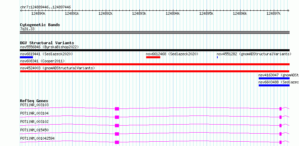The image size is (299, 146).
Task: Click the large exon of POT1|NR_003104
Action: click(117, 117)
